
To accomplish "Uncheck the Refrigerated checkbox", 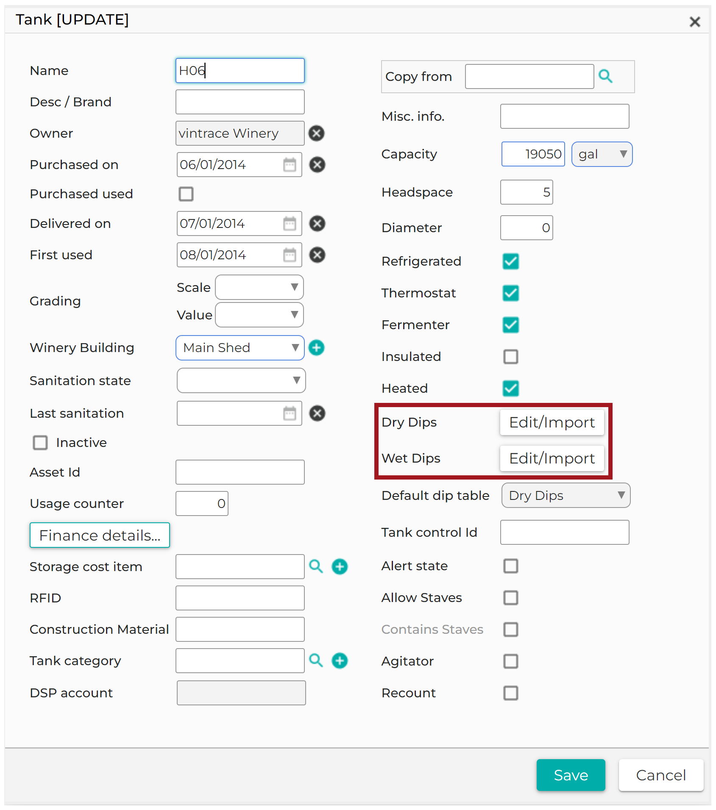I will (510, 261).
